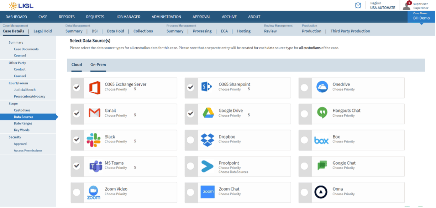Screen dimensions: 436x208
Task: Select the Onedrive data source checkbox
Action: [x=304, y=88]
